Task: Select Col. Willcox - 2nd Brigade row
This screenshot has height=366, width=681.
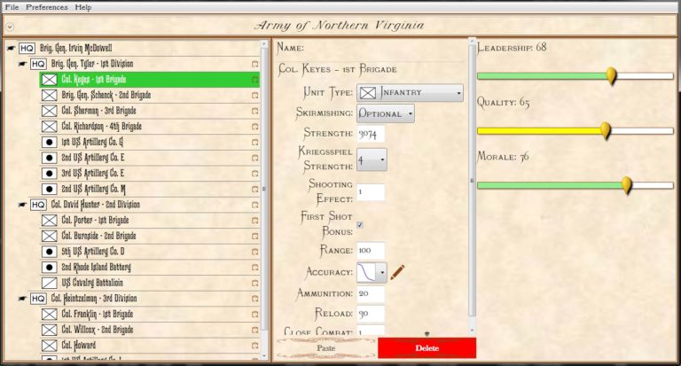Action: point(150,330)
